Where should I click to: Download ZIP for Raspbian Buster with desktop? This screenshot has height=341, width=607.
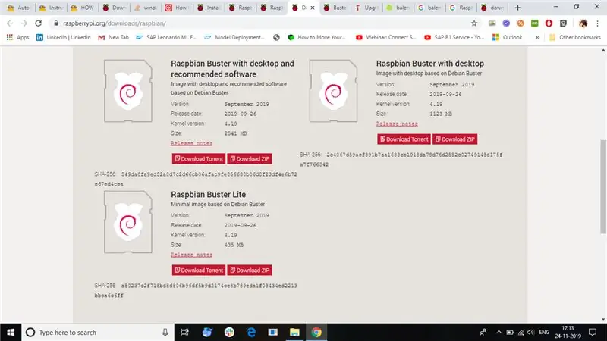454,139
